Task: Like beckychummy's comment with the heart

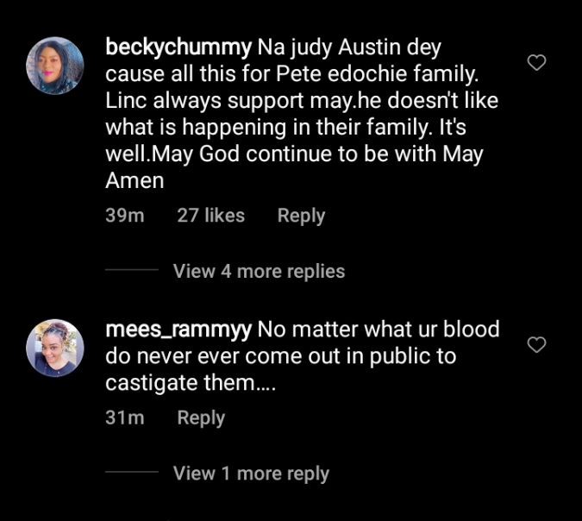Action: pos(536,62)
